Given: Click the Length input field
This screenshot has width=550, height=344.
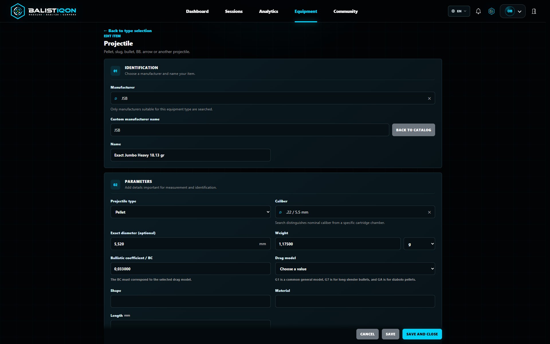Looking at the screenshot, I should pos(190,325).
